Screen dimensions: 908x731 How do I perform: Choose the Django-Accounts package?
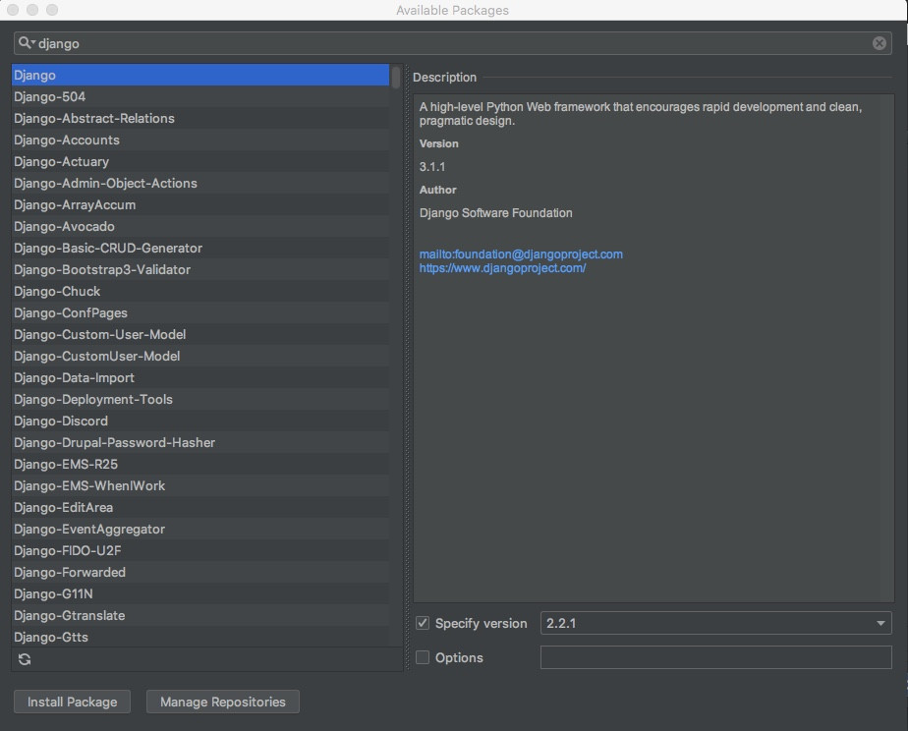pyautogui.click(x=200, y=141)
